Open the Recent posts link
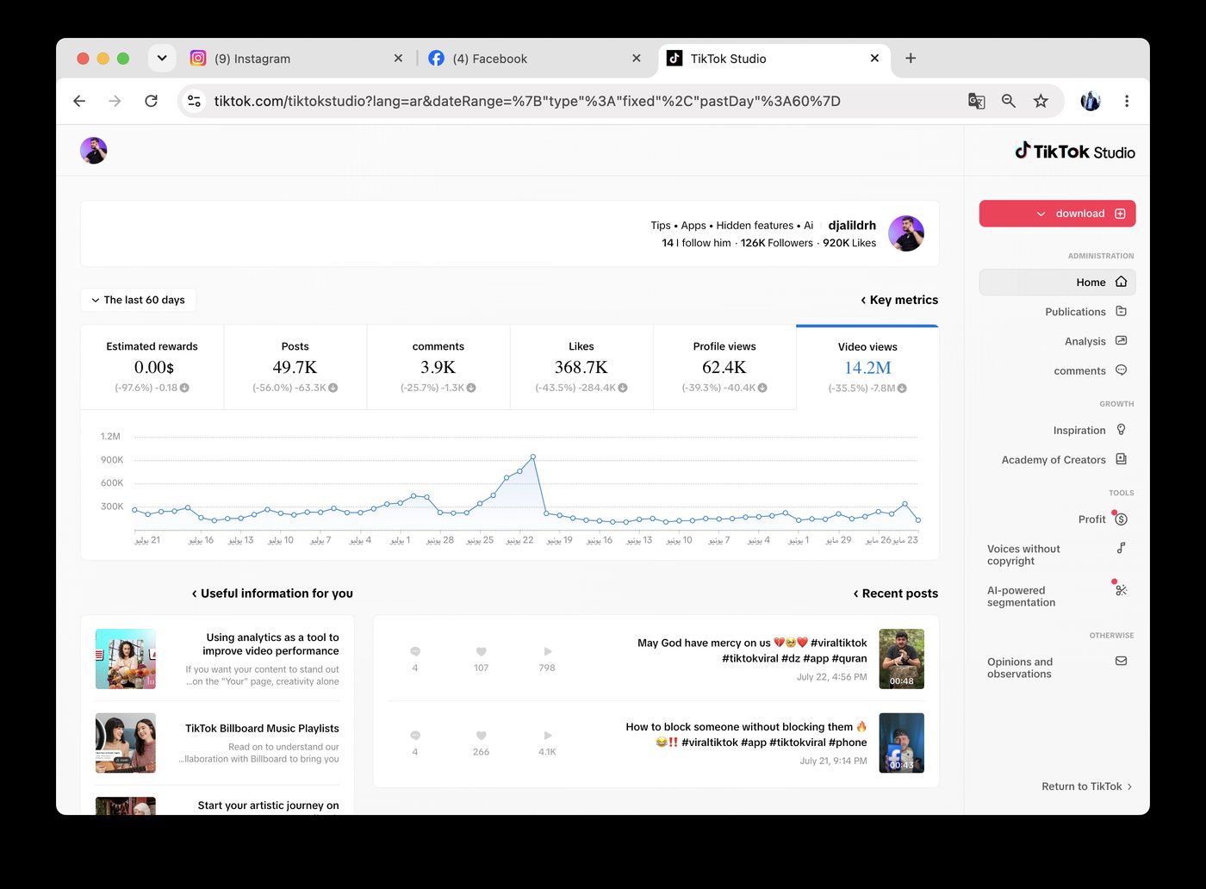This screenshot has width=1206, height=889. coord(896,594)
